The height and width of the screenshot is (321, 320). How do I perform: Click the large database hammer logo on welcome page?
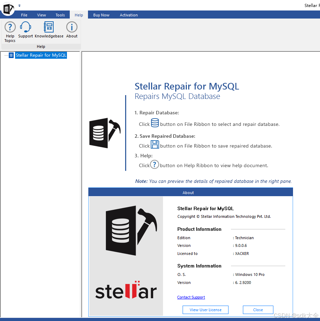point(105,133)
